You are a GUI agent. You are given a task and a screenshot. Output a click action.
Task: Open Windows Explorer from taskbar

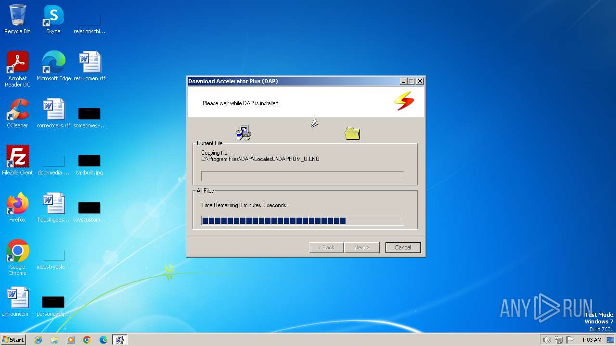tap(54, 340)
